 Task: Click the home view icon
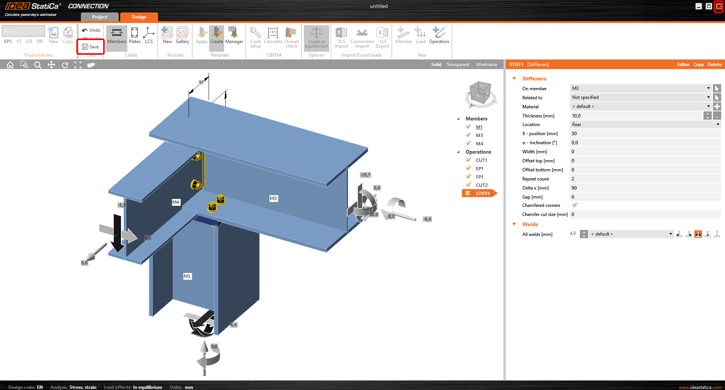10,65
